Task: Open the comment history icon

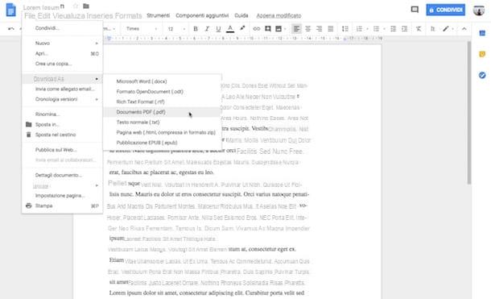Action: [x=415, y=10]
